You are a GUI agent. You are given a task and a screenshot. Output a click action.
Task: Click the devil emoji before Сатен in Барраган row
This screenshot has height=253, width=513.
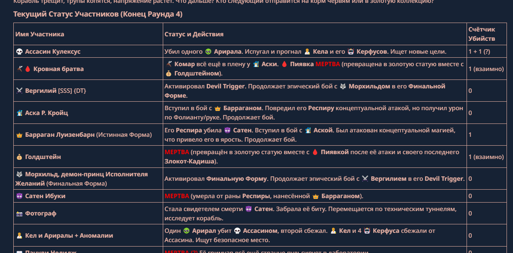tap(227, 130)
